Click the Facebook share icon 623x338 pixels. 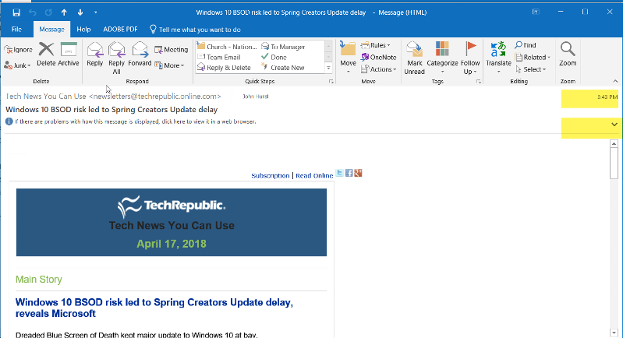[349, 173]
